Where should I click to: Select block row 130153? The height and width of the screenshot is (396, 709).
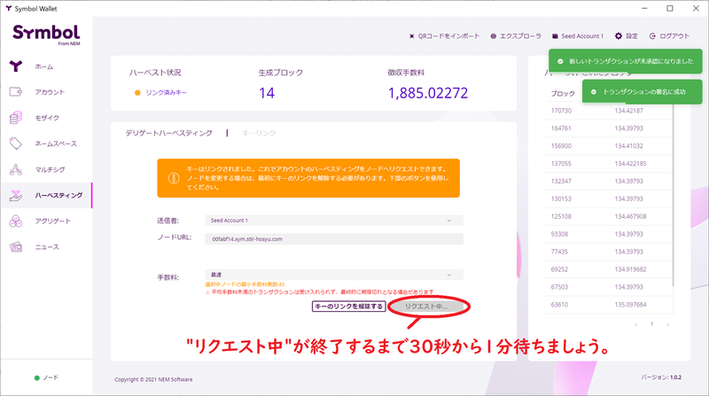tap(608, 199)
